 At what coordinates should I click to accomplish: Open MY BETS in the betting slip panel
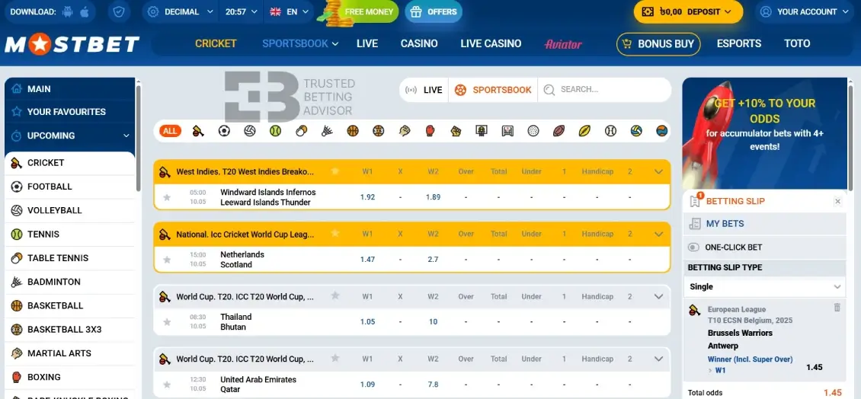(764, 224)
